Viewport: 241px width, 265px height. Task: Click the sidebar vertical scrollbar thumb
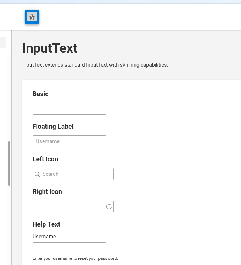click(x=9, y=164)
